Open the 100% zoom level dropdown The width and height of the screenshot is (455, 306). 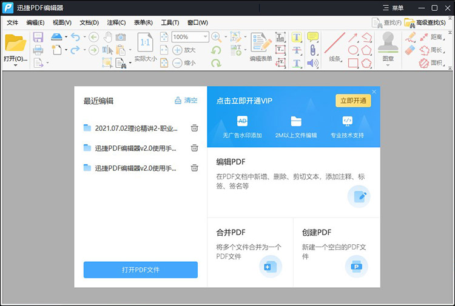pos(205,37)
